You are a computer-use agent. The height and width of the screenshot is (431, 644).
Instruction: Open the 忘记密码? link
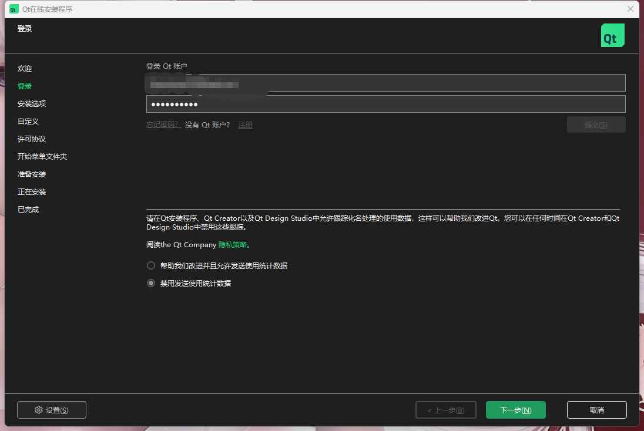tap(163, 125)
